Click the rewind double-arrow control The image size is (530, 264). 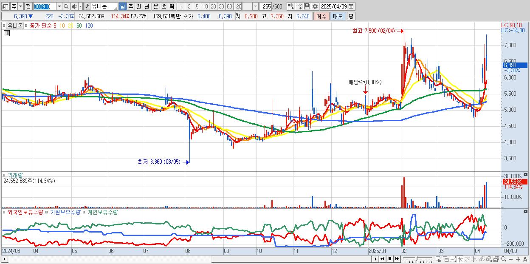[382, 259]
